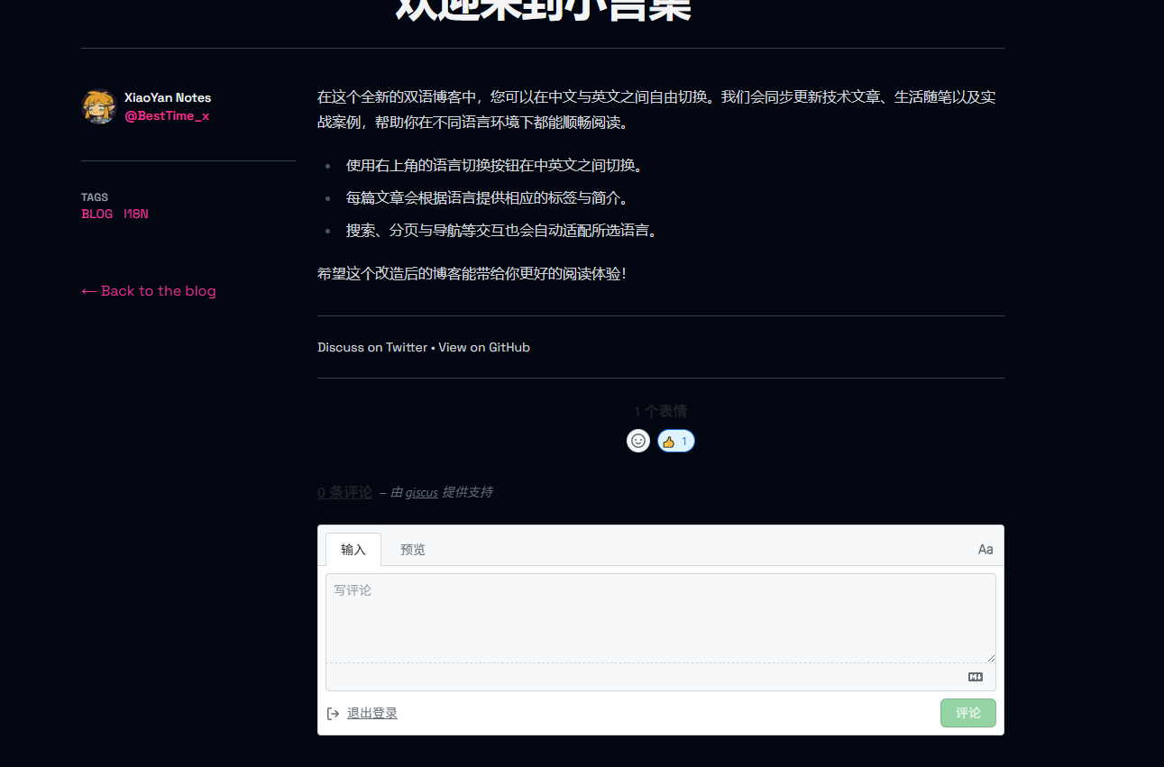Open the emoji reaction picker smiley
The height and width of the screenshot is (767, 1164).
point(638,441)
